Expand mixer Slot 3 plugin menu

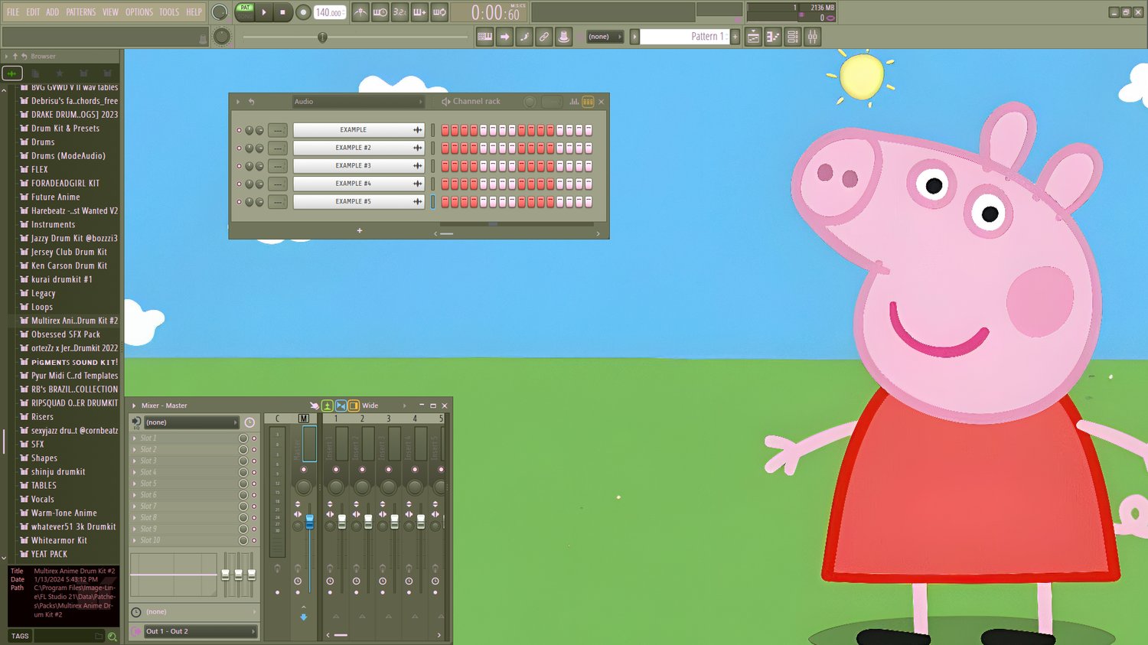[135, 461]
